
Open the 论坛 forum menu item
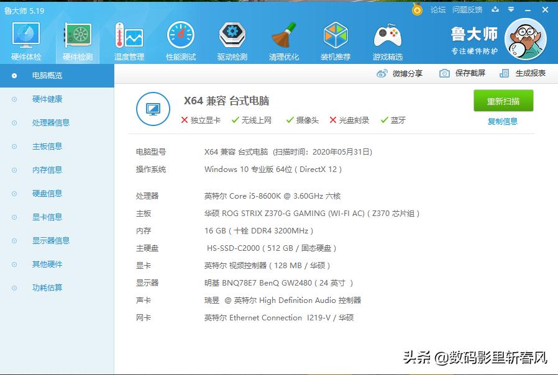(x=437, y=9)
